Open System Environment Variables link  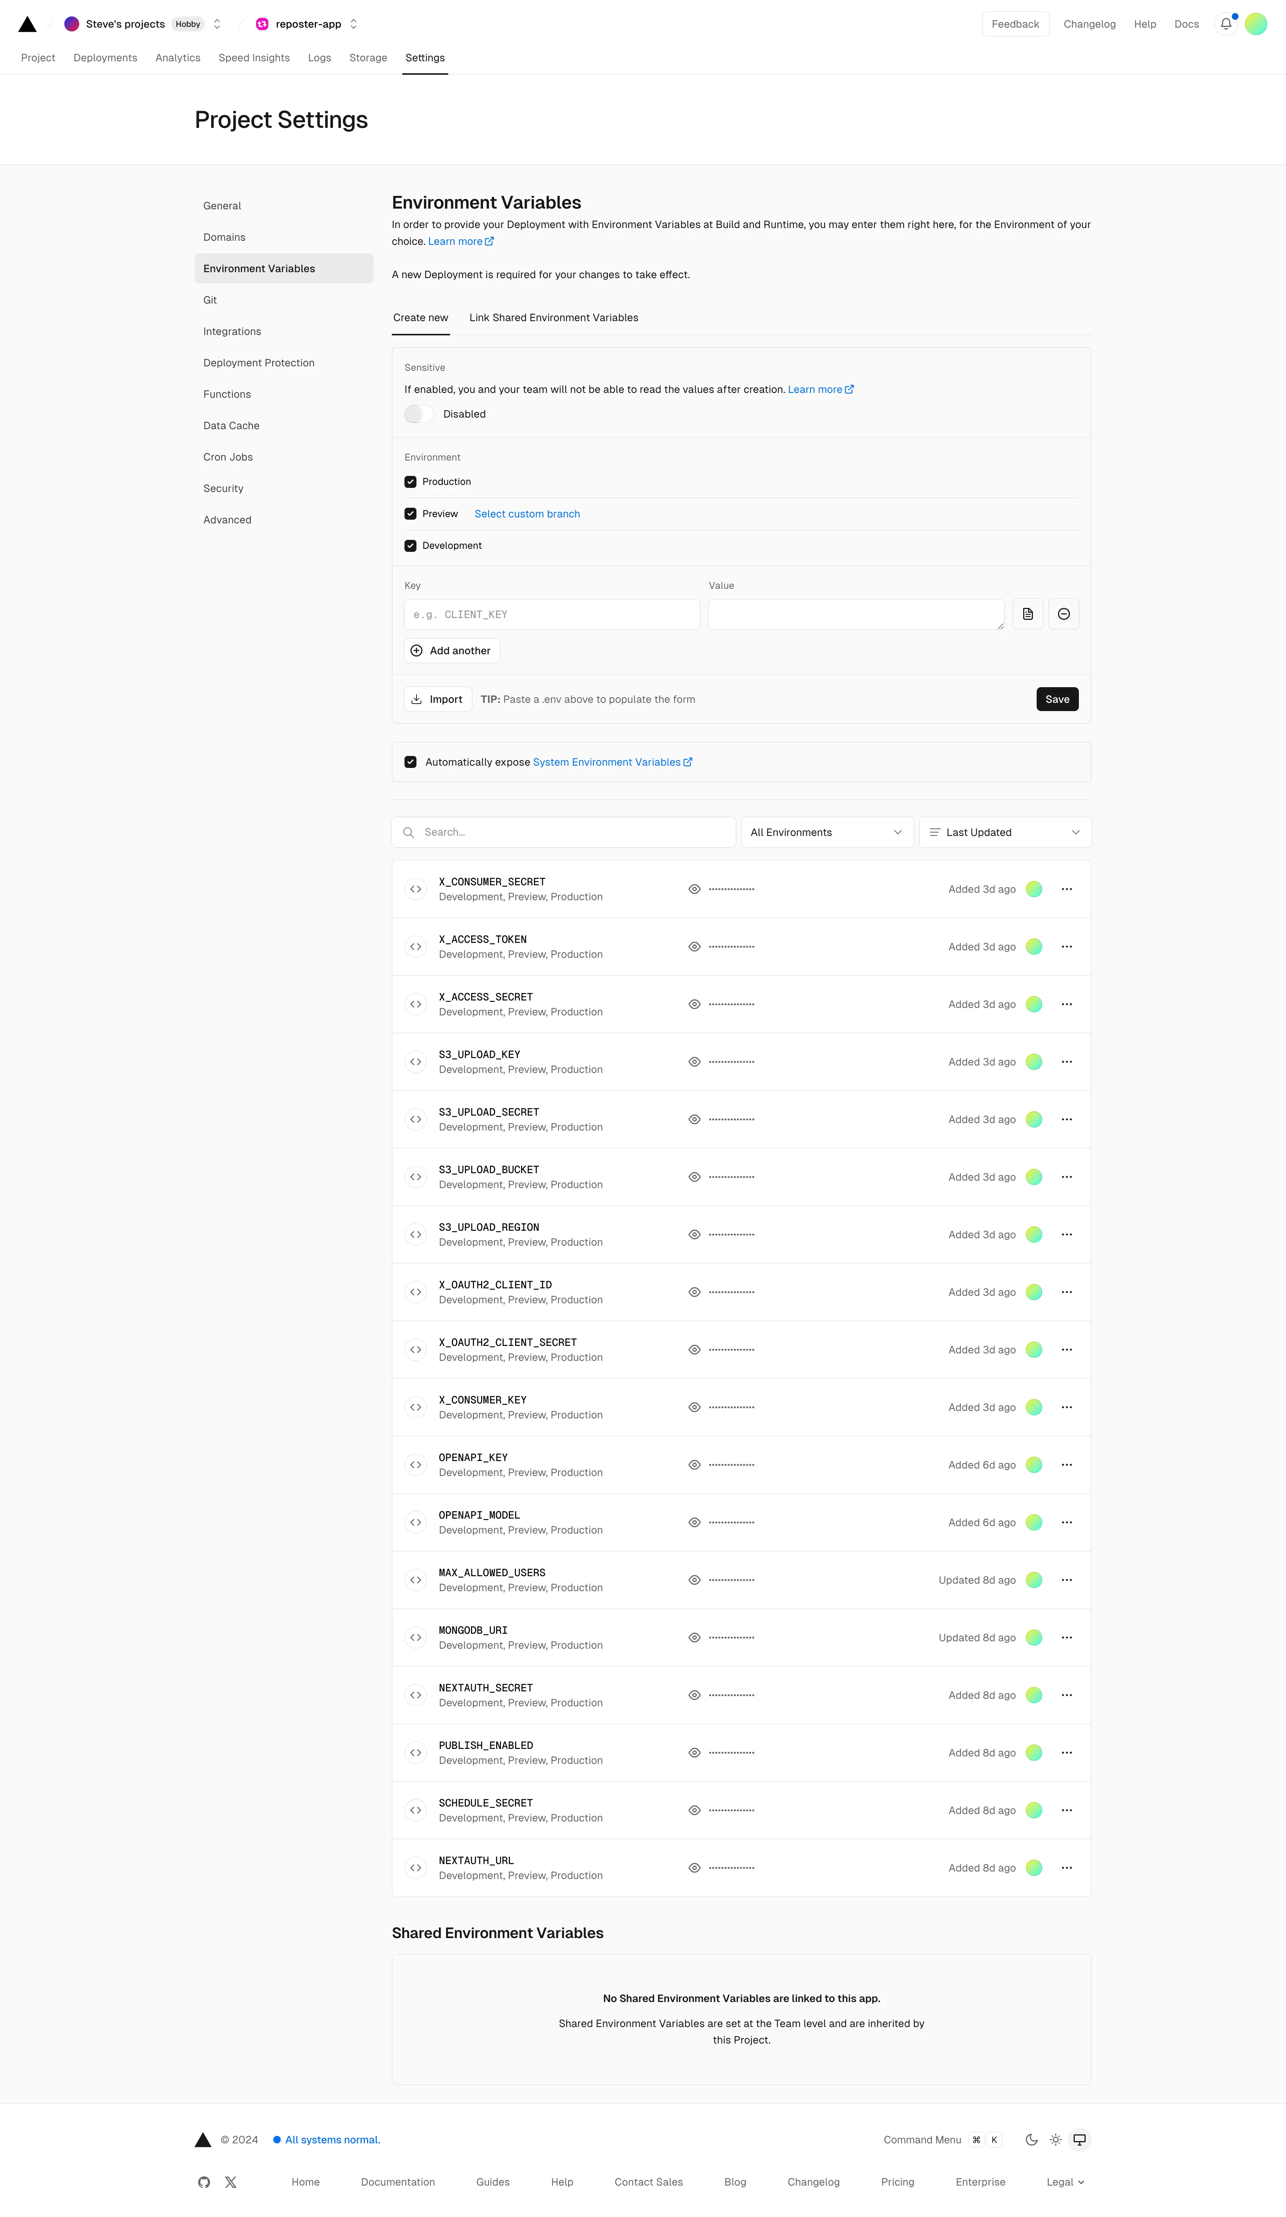coord(612,762)
